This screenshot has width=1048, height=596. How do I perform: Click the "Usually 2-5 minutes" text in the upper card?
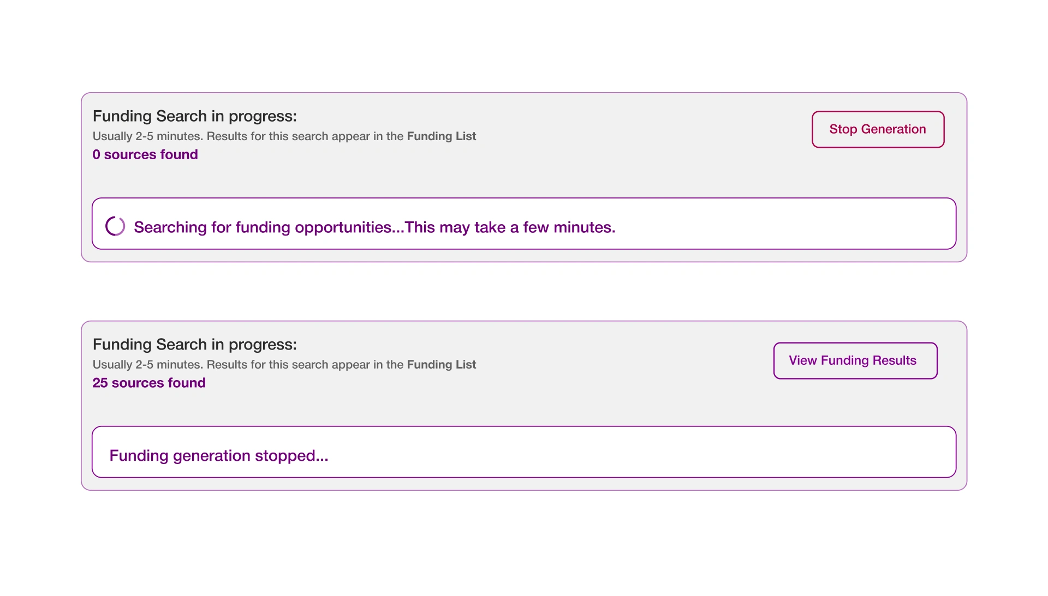(147, 136)
